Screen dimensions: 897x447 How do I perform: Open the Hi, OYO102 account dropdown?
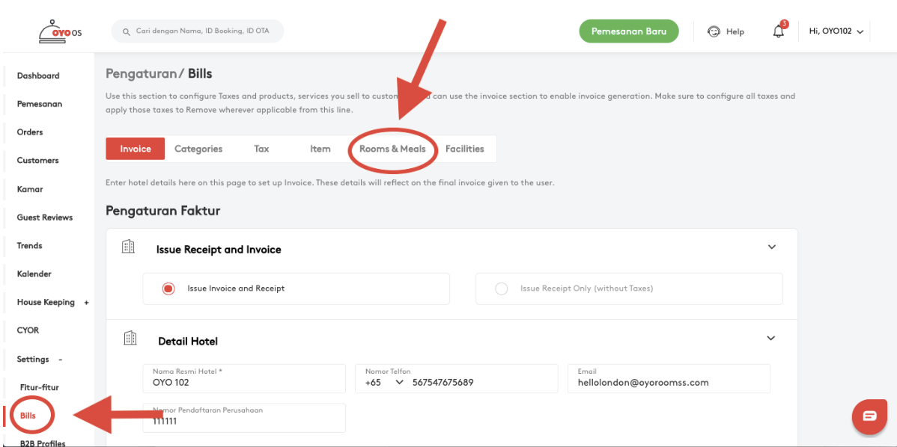835,31
